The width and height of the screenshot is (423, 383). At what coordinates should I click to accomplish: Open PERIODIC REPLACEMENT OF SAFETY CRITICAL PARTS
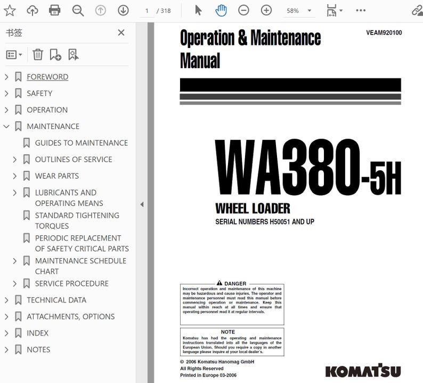point(82,243)
